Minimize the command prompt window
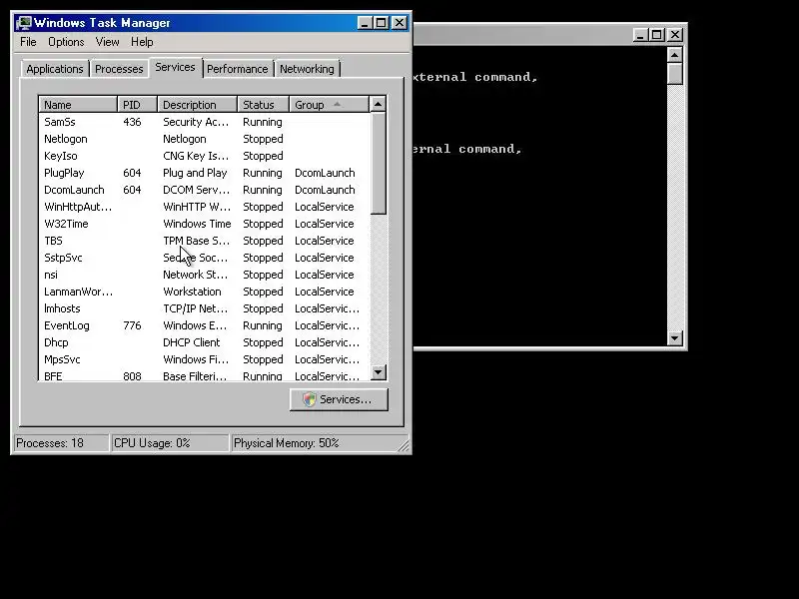 pos(640,35)
